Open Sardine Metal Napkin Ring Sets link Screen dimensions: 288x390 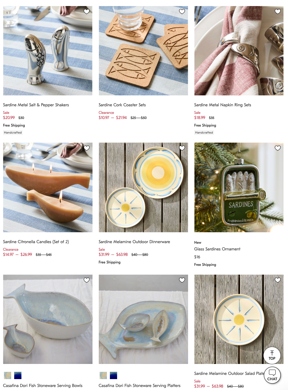tap(222, 105)
